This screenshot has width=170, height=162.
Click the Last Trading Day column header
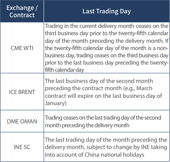tap(107, 11)
